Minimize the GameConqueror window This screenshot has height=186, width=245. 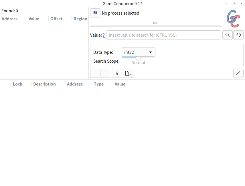point(226,3)
